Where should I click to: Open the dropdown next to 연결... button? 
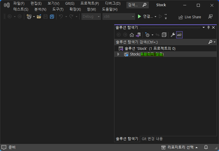coord(155,17)
